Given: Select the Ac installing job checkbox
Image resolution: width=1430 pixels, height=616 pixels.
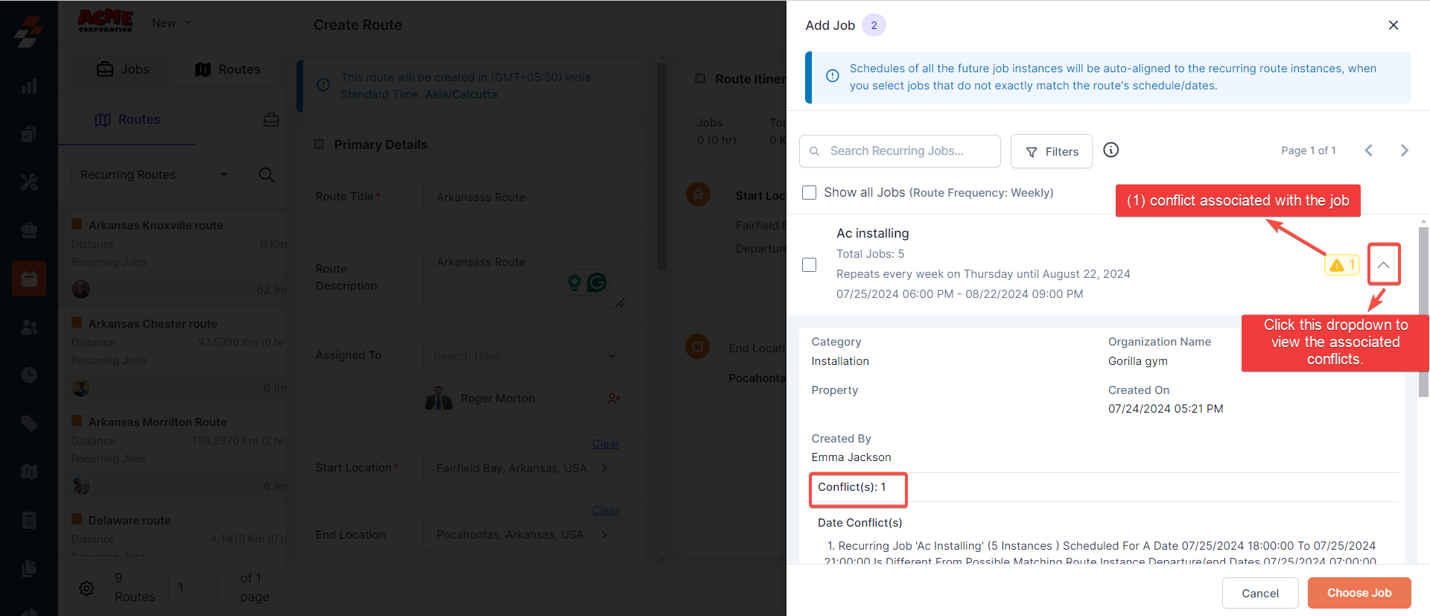Looking at the screenshot, I should click(809, 264).
